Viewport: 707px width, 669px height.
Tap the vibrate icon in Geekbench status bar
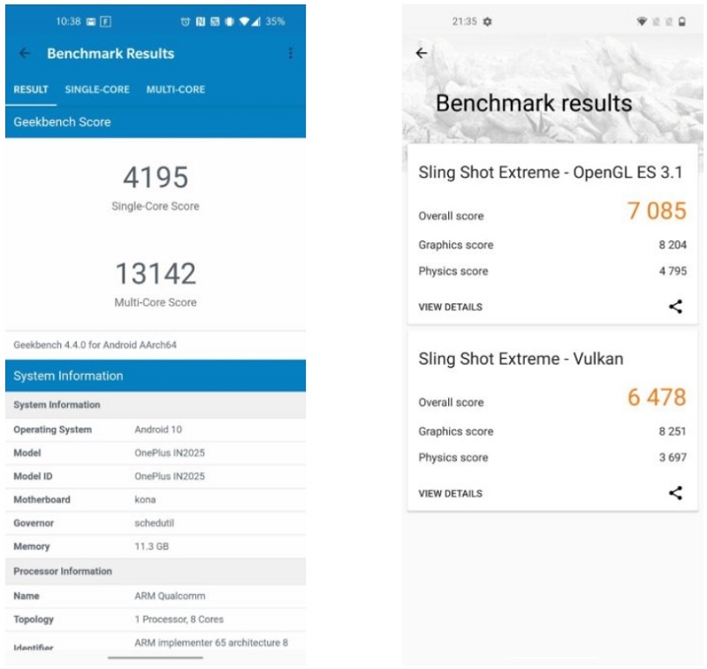click(x=229, y=21)
